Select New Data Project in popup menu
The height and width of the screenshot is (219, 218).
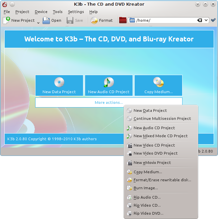pyautogui.click(x=161, y=111)
